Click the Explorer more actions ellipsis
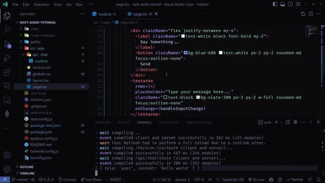 click(x=82, y=14)
